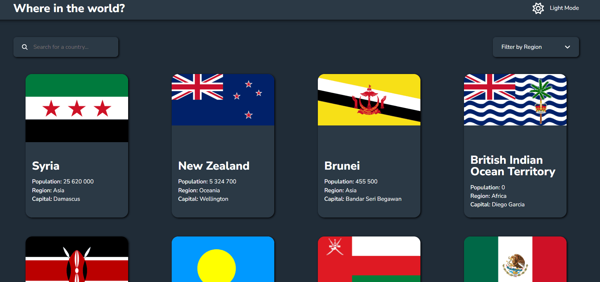600x282 pixels.
Task: Open the Filter by Region dropdown
Action: pos(536,47)
